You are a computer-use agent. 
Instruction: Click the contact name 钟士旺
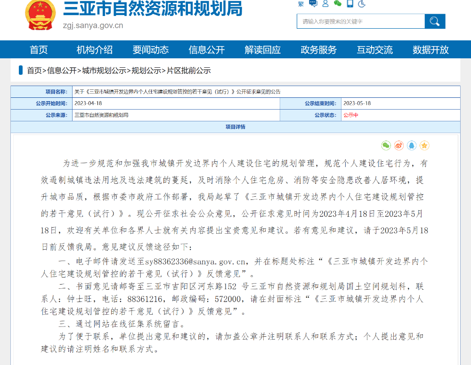pos(80,299)
